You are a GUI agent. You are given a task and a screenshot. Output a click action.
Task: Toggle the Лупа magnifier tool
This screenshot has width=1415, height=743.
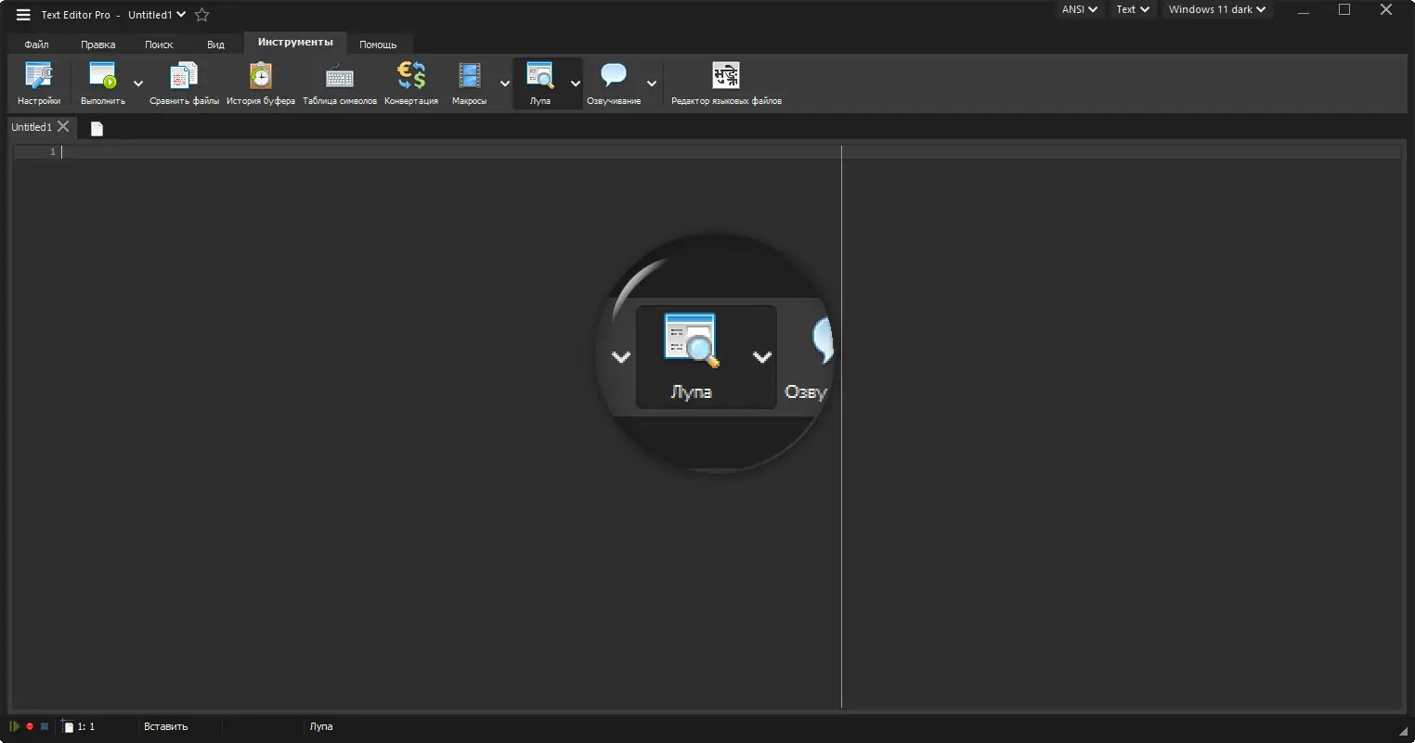539,83
